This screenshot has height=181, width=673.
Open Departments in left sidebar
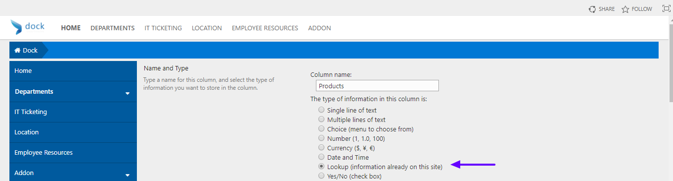(x=73, y=92)
